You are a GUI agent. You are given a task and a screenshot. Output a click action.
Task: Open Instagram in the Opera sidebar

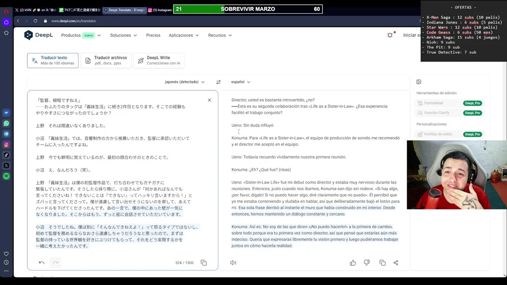click(x=6, y=144)
